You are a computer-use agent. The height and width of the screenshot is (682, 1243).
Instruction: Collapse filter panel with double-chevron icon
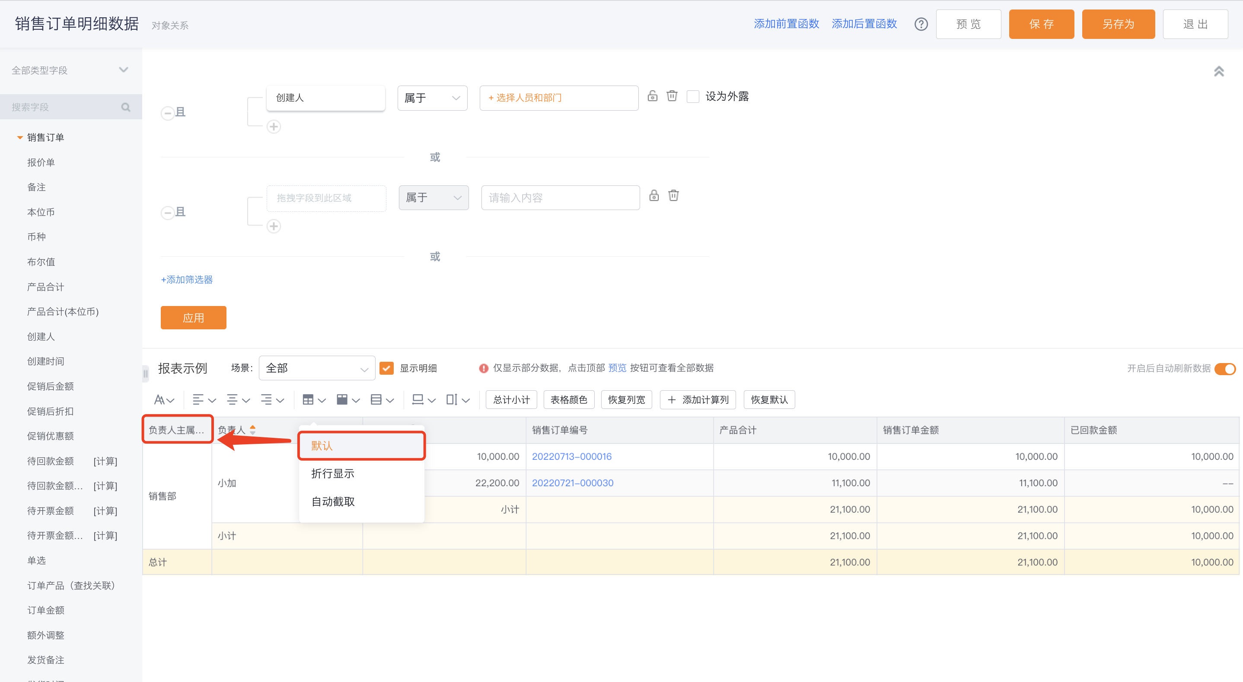click(x=1218, y=71)
